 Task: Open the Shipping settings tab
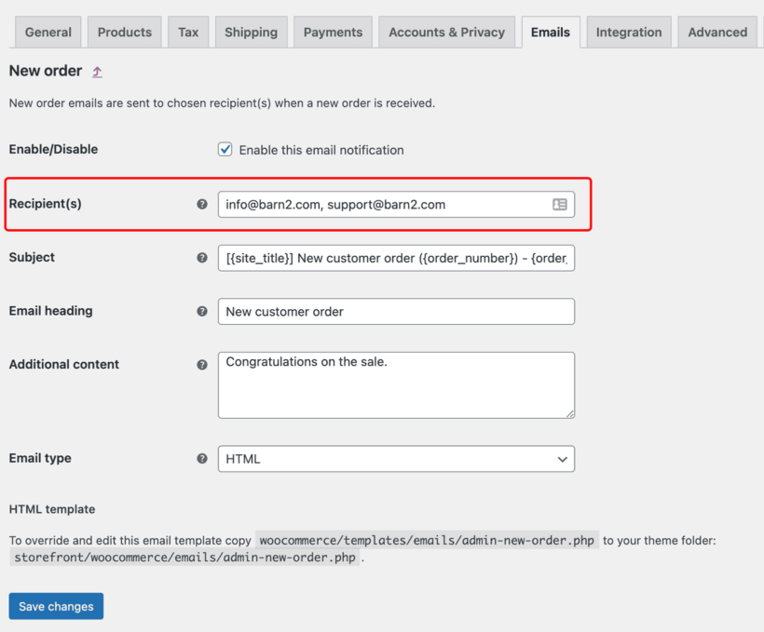251,31
